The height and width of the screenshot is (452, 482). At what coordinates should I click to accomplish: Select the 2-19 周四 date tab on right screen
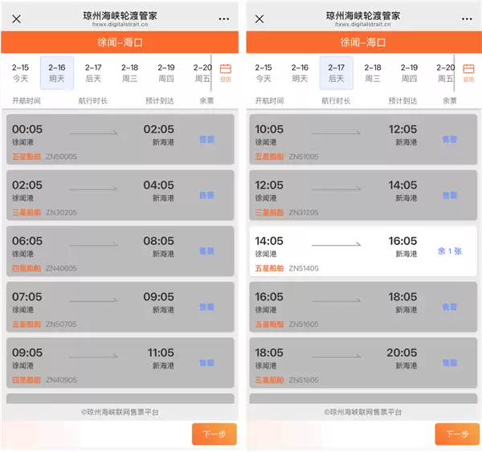coord(409,73)
